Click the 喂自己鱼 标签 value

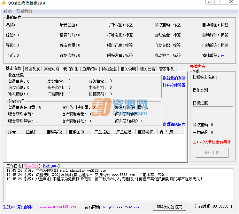129,45
